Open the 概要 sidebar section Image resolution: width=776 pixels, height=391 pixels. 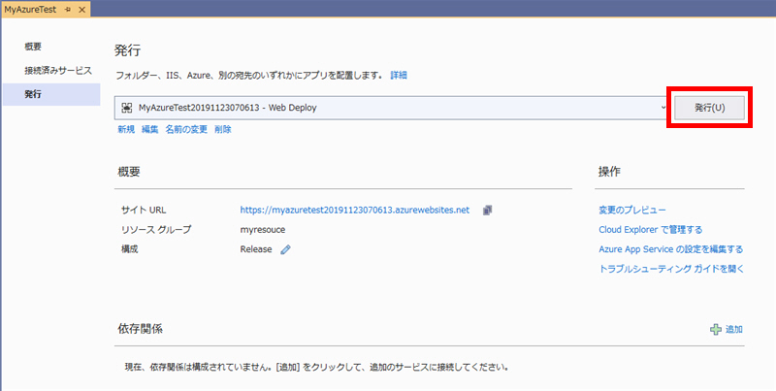tap(33, 47)
